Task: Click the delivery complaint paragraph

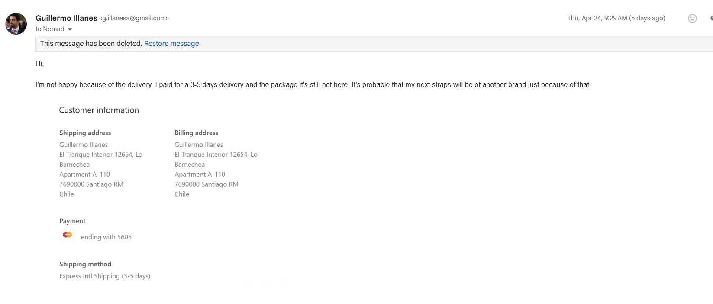Action: [x=313, y=85]
